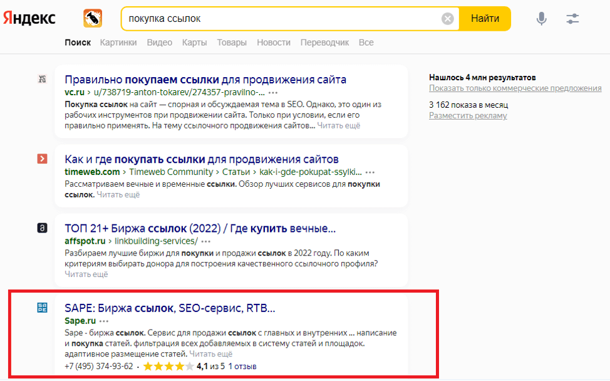Click the affspot.ru favicon
Screen dimensions: 610x381
coord(42,228)
